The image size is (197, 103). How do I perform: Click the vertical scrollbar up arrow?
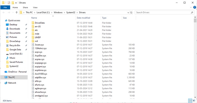pos(195,17)
